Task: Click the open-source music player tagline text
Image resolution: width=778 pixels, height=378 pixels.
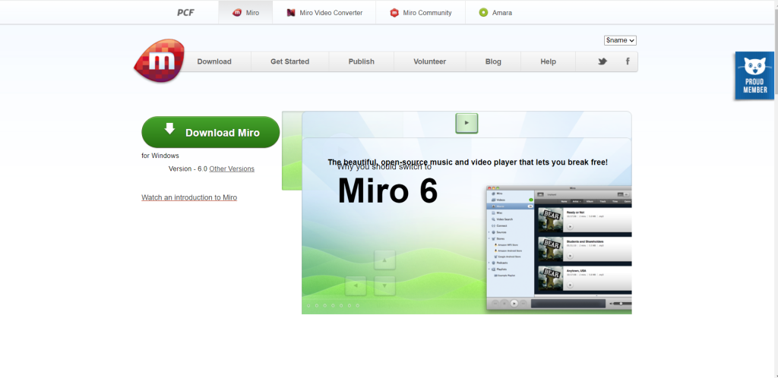Action: [467, 162]
